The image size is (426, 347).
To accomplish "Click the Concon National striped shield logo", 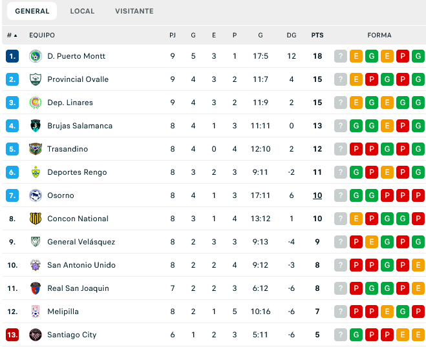I will [36, 219].
